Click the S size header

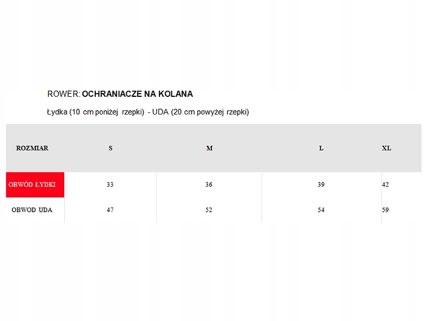111,148
